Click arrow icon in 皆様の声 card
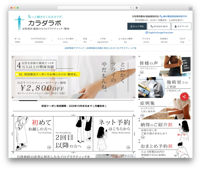 coord(142,72)
